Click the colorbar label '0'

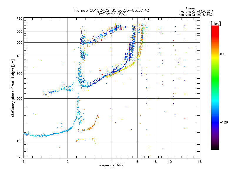point(220,88)
